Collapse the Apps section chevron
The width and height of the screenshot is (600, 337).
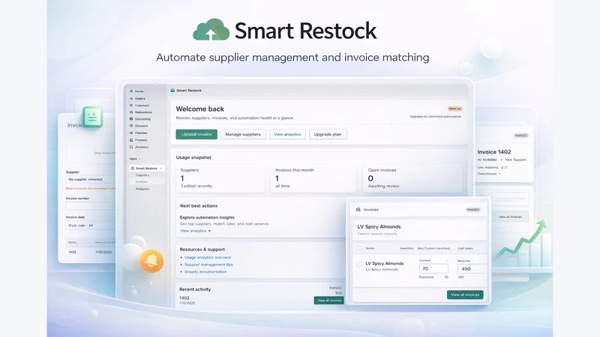point(139,159)
